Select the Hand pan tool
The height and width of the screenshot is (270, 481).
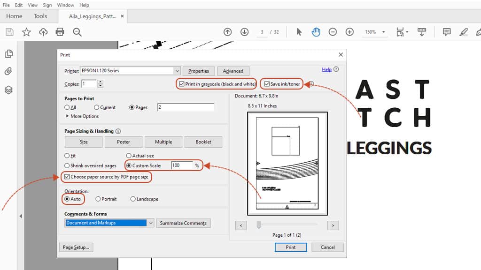[x=316, y=32]
